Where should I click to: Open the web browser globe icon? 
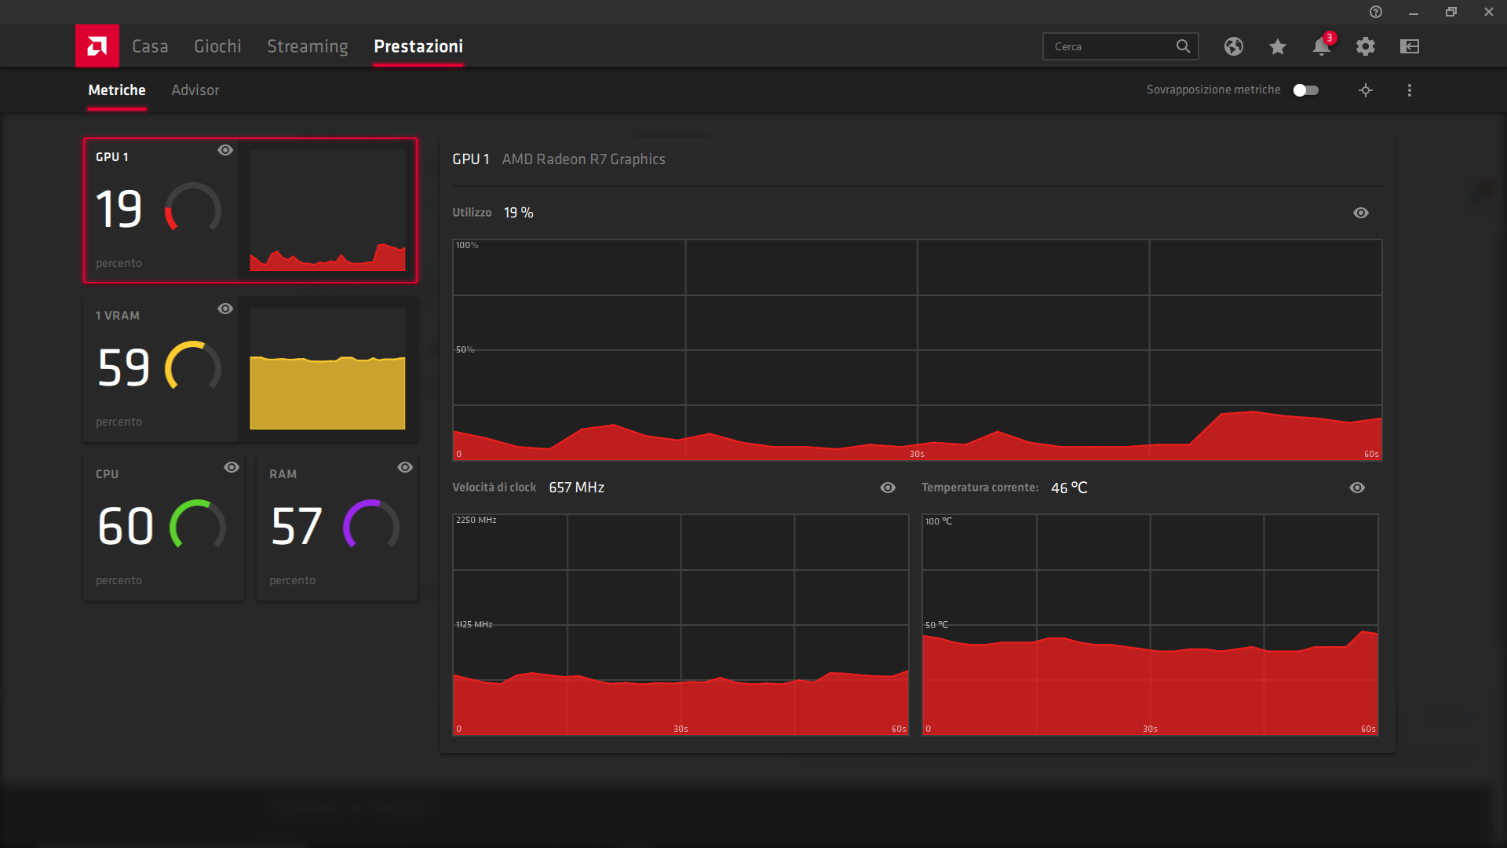tap(1234, 46)
